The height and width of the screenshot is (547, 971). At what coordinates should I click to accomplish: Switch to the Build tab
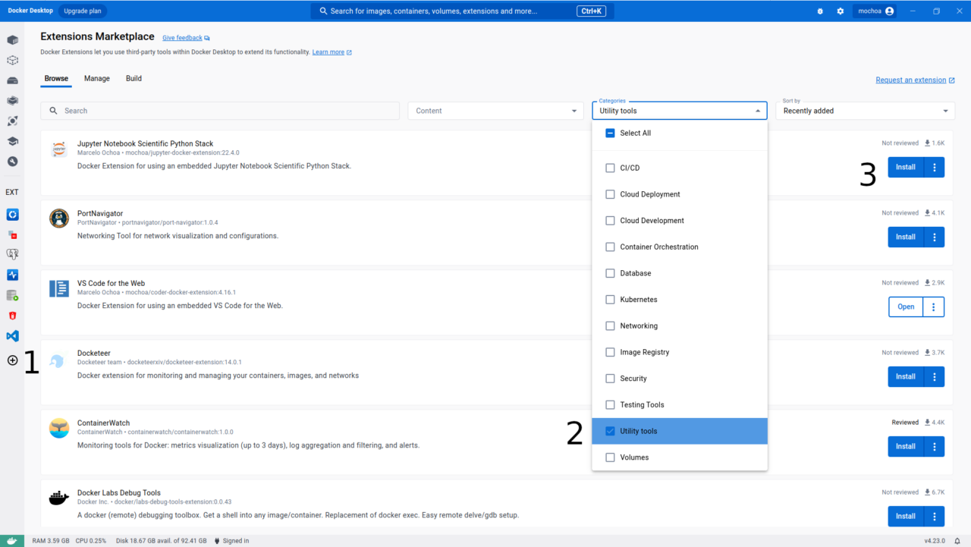pyautogui.click(x=134, y=78)
